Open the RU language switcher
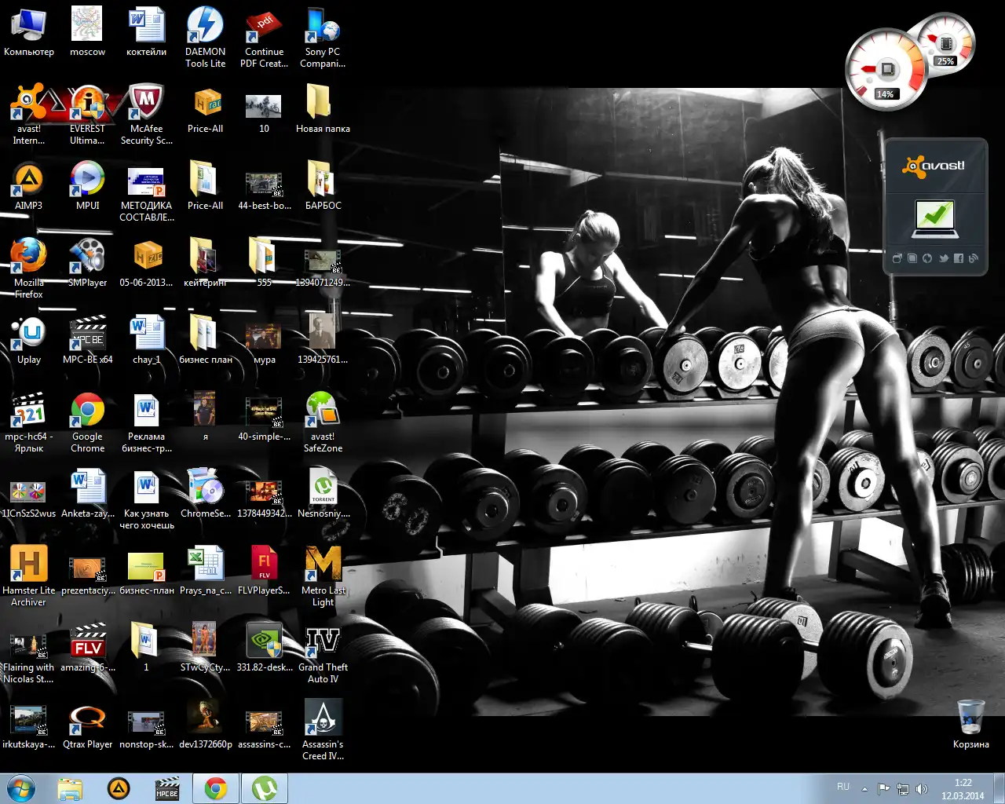This screenshot has height=804, width=1005. (843, 787)
